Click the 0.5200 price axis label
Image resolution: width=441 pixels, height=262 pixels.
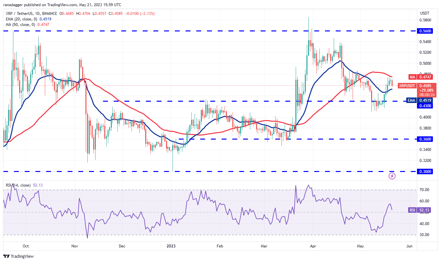426,52
